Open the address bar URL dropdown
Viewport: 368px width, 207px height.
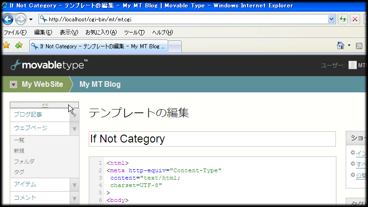(x=331, y=19)
